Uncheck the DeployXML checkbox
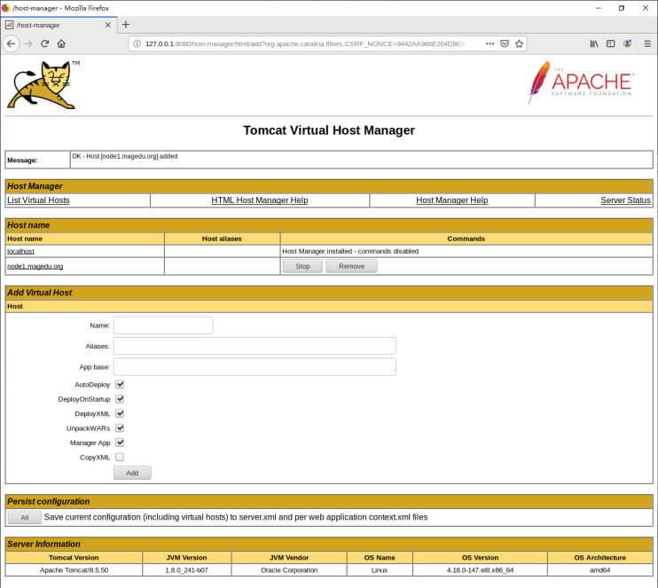 120,413
